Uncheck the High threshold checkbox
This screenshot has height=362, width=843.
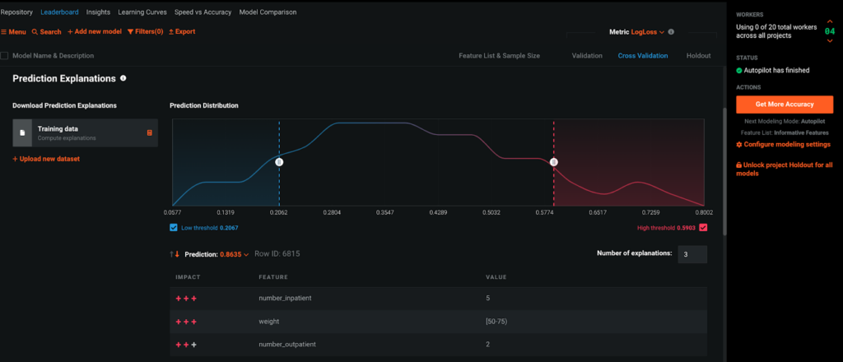(703, 228)
